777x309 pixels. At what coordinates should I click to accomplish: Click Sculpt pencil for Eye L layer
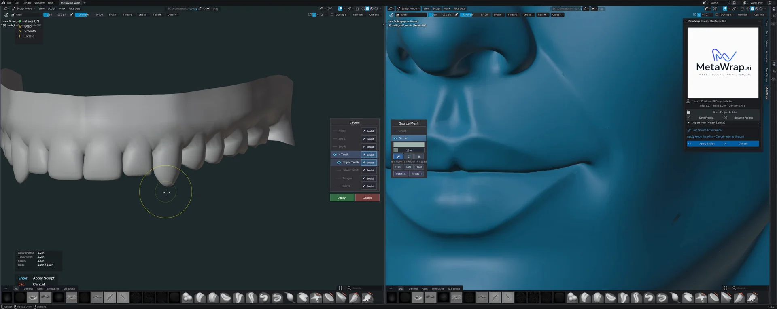(x=369, y=139)
